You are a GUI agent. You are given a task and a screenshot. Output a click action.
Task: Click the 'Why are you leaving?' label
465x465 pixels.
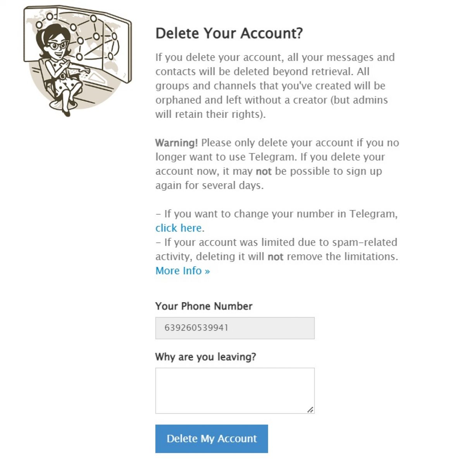[x=205, y=357]
